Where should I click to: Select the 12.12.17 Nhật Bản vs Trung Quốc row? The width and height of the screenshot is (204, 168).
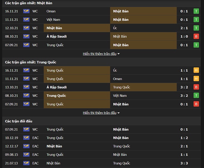point(102,146)
